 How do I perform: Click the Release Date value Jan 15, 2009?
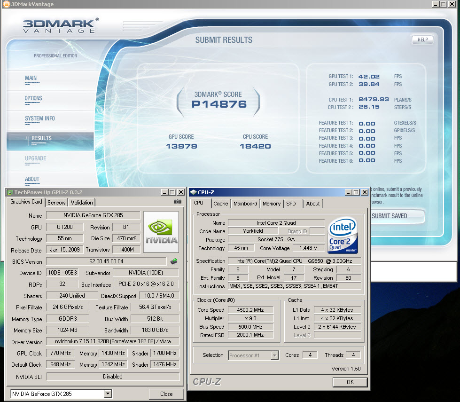click(x=65, y=250)
